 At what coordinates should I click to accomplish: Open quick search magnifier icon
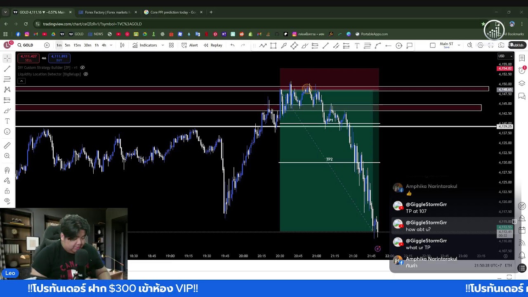pyautogui.click(x=470, y=45)
